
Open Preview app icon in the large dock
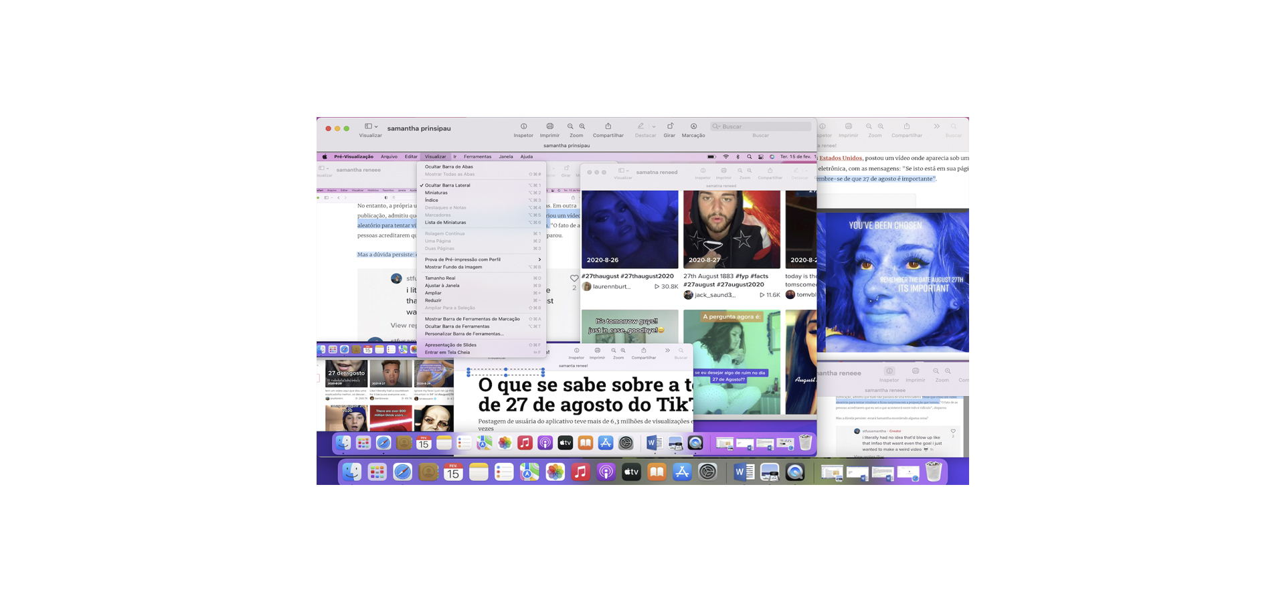(770, 472)
